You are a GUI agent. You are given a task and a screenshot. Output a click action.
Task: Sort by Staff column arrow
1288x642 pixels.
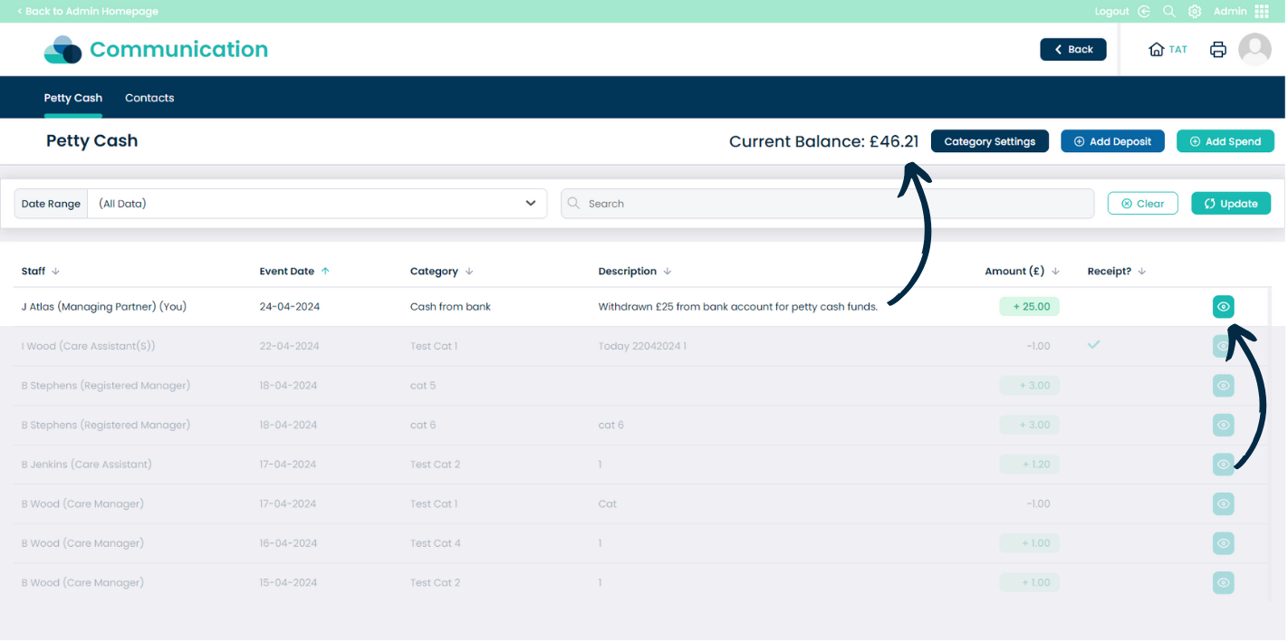coord(55,272)
